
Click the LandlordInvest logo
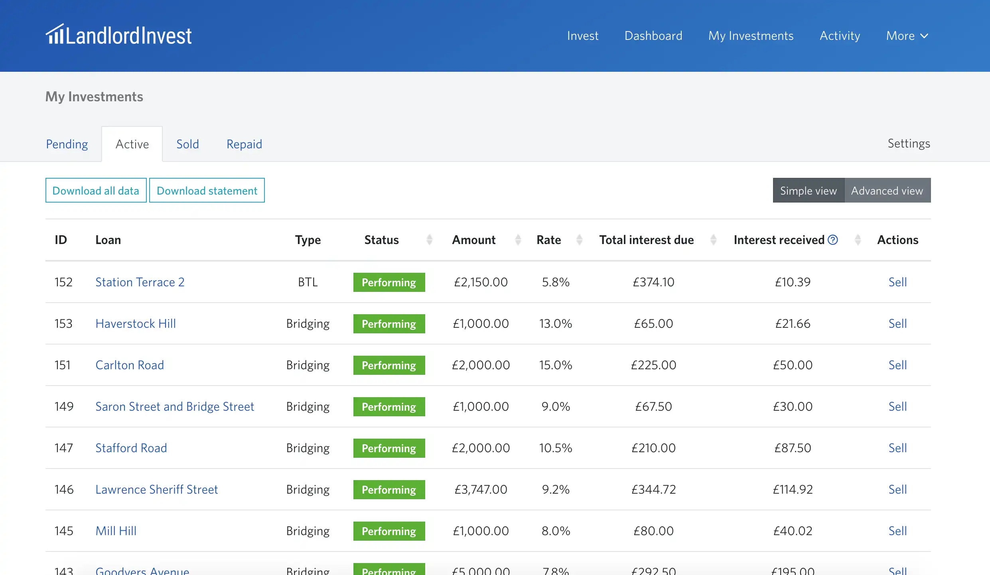coord(118,35)
